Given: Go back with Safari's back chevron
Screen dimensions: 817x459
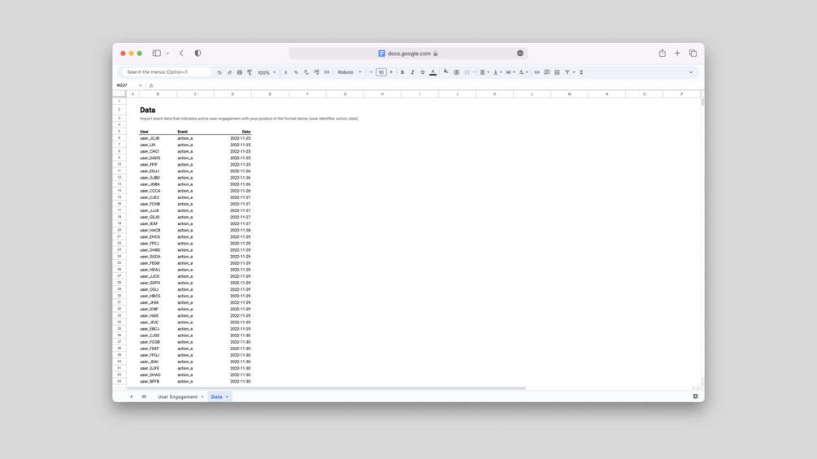Looking at the screenshot, I should [181, 53].
